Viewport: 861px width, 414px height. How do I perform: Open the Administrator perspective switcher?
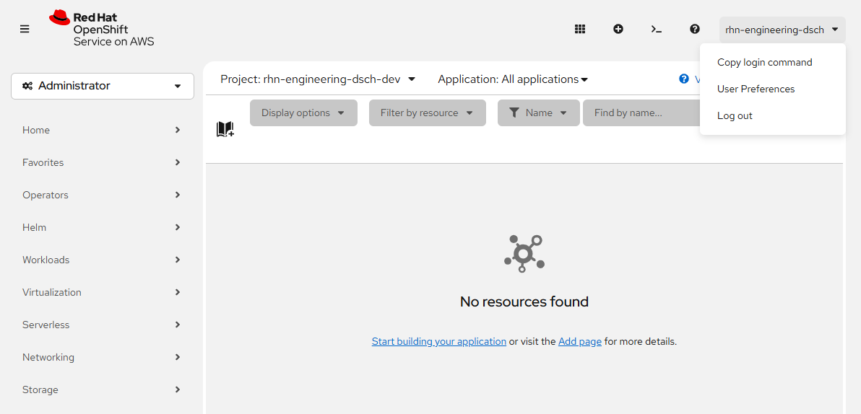[x=103, y=86]
